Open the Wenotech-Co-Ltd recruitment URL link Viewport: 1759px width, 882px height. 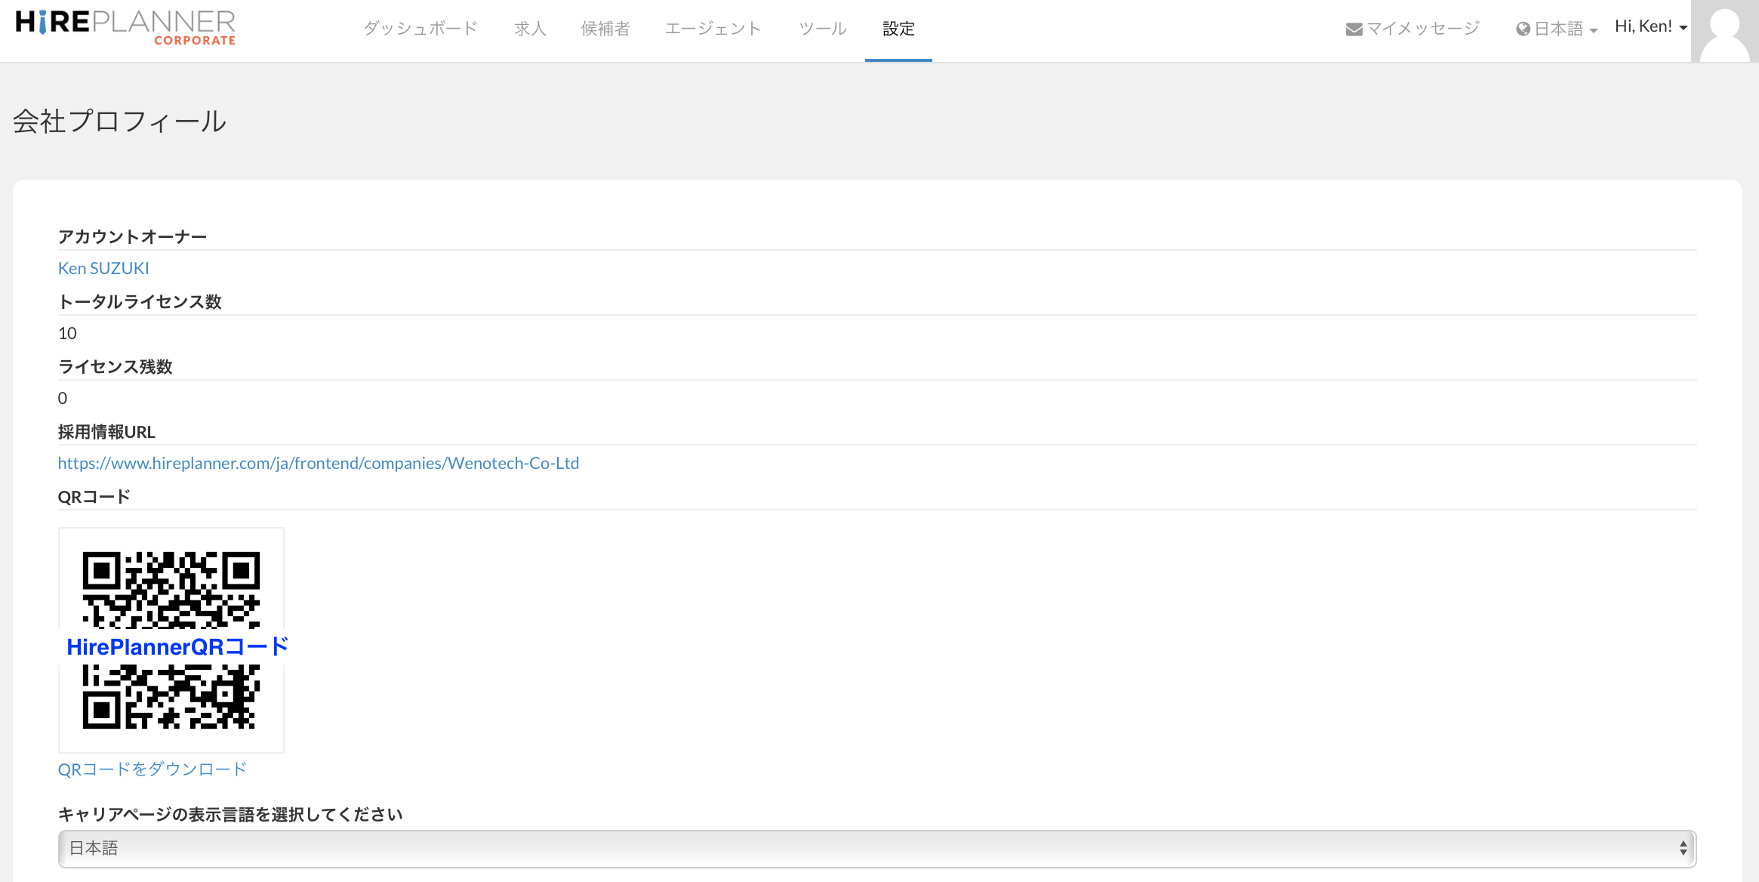319,463
